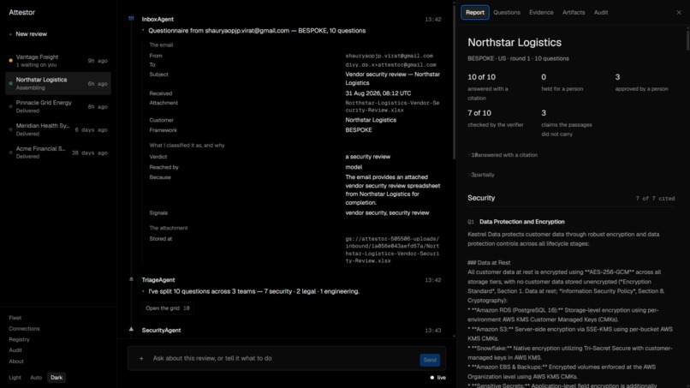Click sender email shauryaopjp.virat@gmail.com value
This screenshot has width=690, height=388.
pos(389,56)
